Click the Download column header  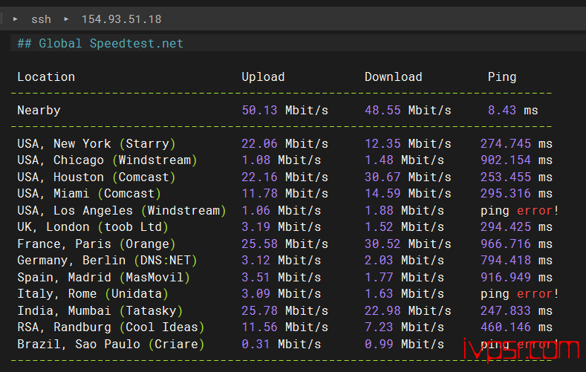pyautogui.click(x=393, y=76)
